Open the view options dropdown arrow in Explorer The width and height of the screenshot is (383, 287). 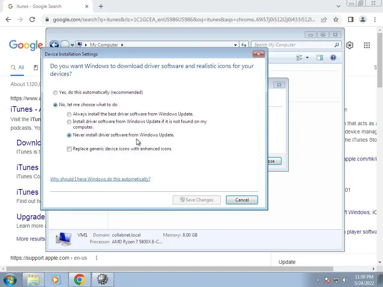coord(307,58)
